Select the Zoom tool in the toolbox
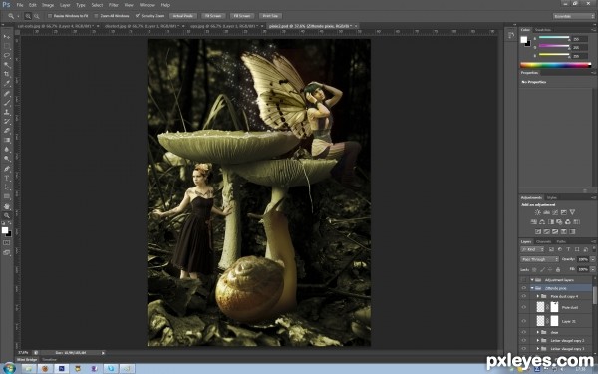Viewport: 598px width, 374px height. pyautogui.click(x=7, y=216)
